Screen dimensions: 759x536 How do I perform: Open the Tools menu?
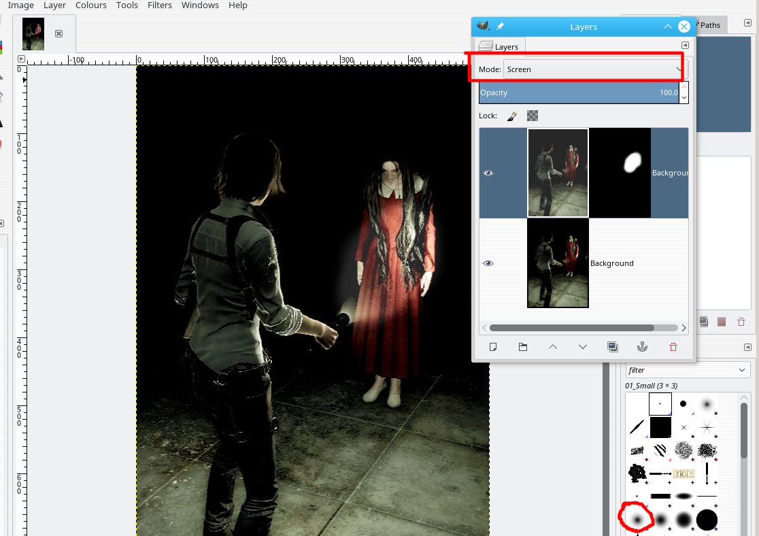click(126, 5)
